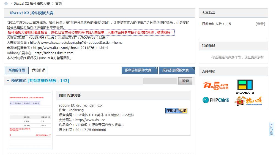The width and height of the screenshot is (276, 155).
Task: Click the 支持网站 http://www.dsu.cc text
Action: click(x=82, y=120)
